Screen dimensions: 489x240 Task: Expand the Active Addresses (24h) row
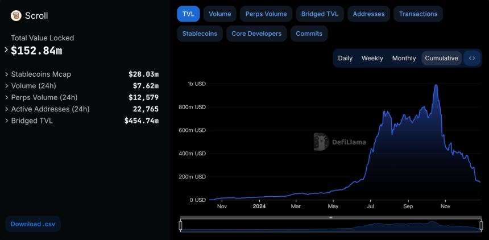(7, 109)
